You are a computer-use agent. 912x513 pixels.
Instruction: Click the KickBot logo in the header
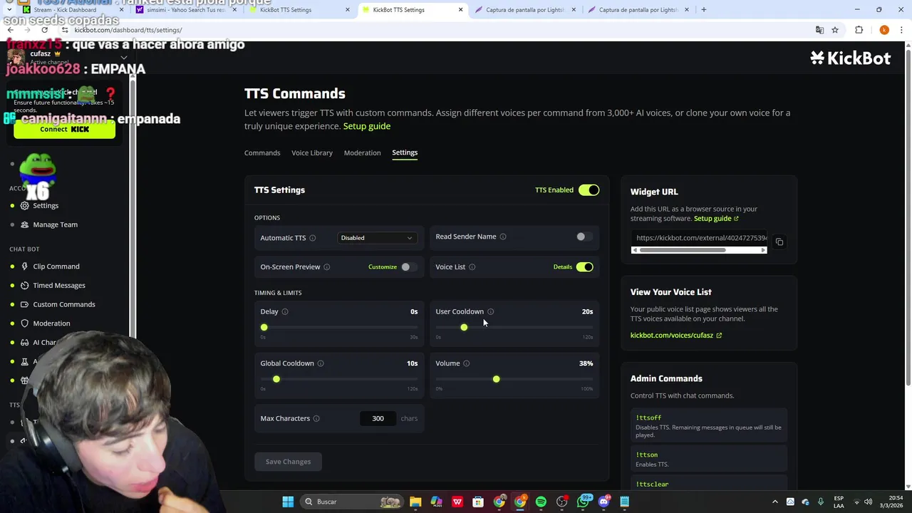pyautogui.click(x=850, y=58)
